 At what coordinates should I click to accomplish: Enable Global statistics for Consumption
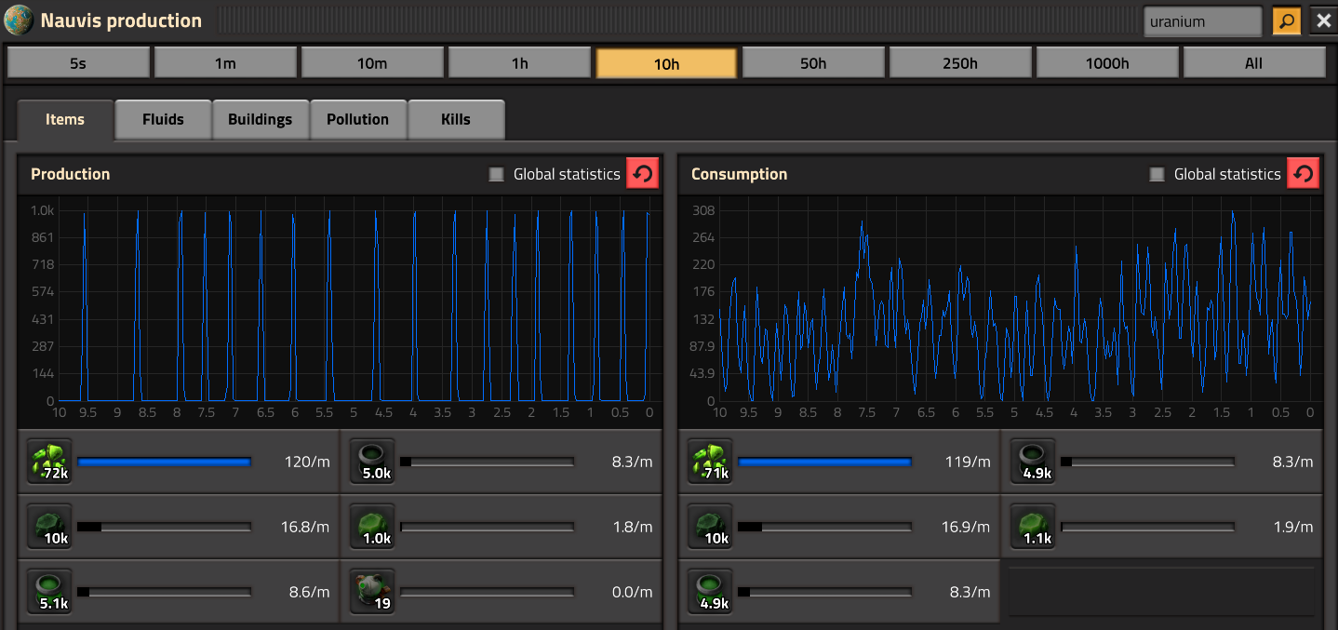pos(1157,174)
